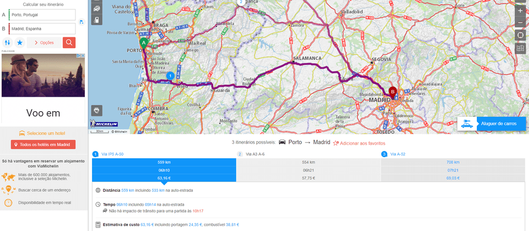Click Selecione um hotel link
The width and height of the screenshot is (529, 231).
click(x=46, y=133)
